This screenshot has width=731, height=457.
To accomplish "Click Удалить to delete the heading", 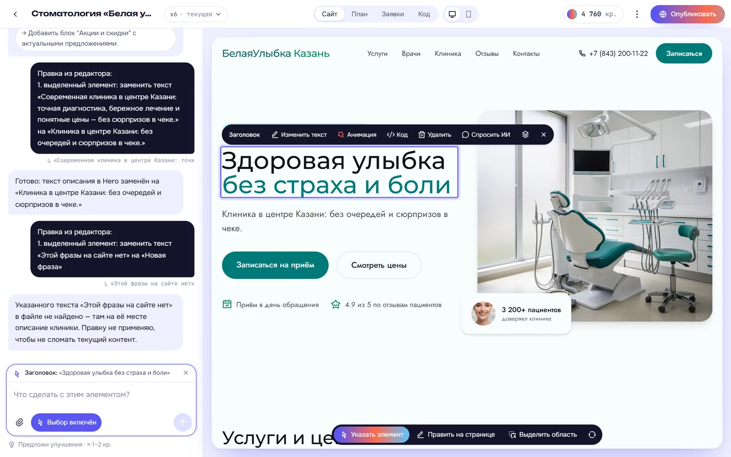I will click(x=435, y=135).
